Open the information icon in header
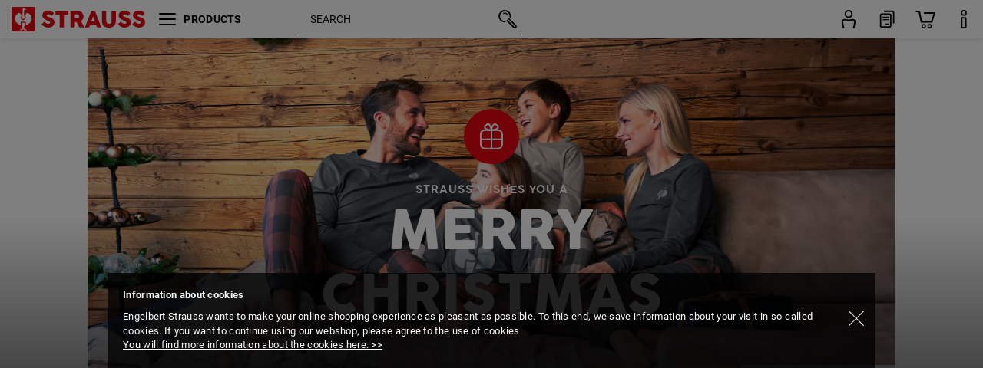Image resolution: width=983 pixels, height=368 pixels. (964, 19)
